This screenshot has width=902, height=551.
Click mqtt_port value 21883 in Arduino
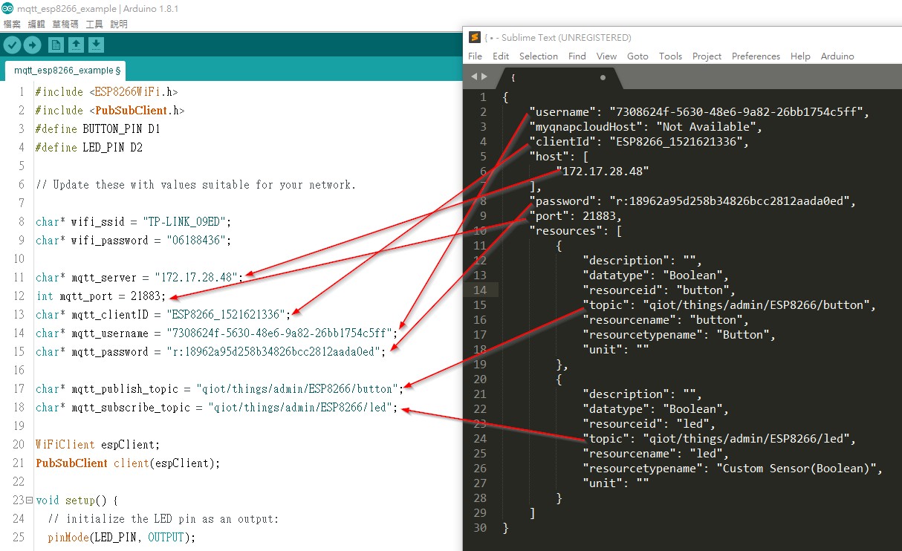coord(146,296)
